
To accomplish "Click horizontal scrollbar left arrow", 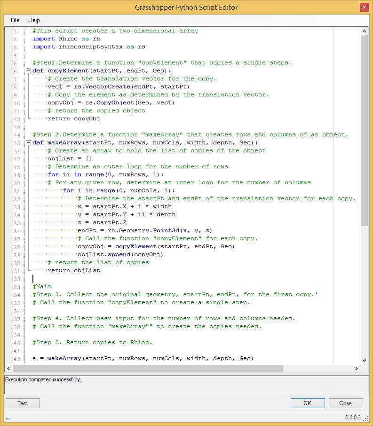I will pyautogui.click(x=8, y=369).
